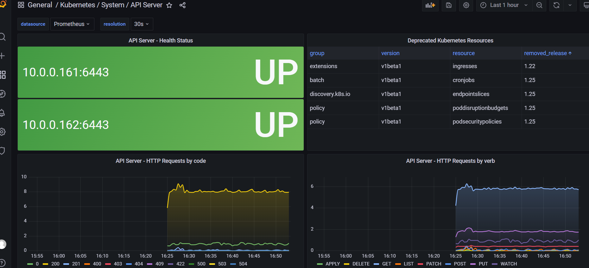This screenshot has height=268, width=589.
Task: Open the Configuration gear in sidebar
Action: point(2,132)
